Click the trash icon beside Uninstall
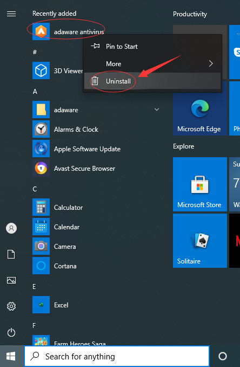Image resolution: width=240 pixels, height=367 pixels. click(95, 81)
